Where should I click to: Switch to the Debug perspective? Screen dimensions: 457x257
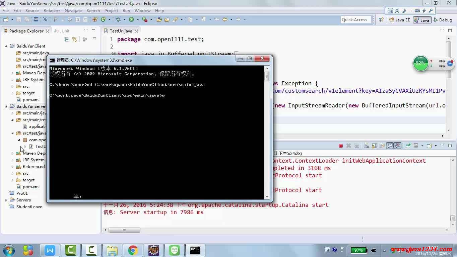point(443,20)
